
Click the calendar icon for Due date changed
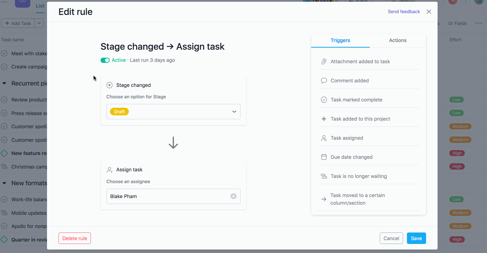pyautogui.click(x=324, y=157)
